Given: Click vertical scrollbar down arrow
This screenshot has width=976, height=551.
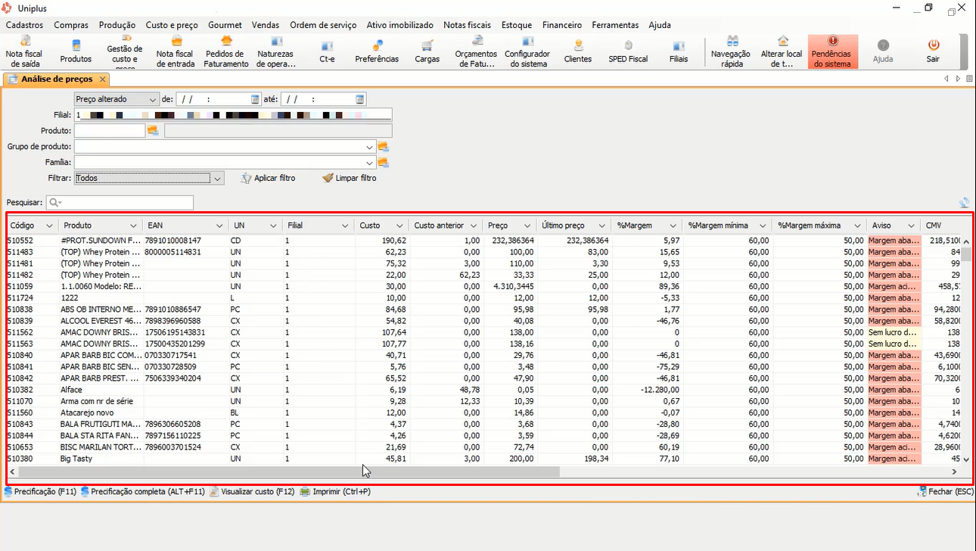Looking at the screenshot, I should [x=965, y=459].
